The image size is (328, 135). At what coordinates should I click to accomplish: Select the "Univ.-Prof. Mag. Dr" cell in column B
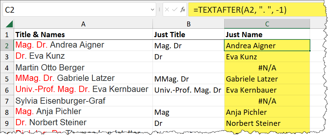click(189, 90)
